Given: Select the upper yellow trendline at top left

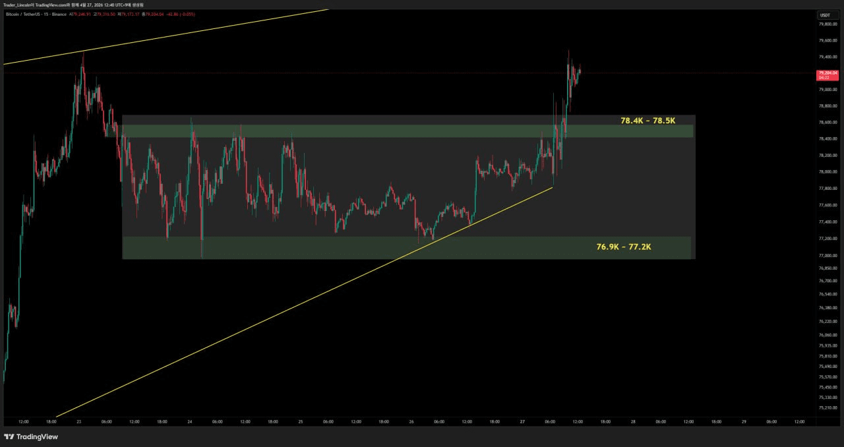Looking at the screenshot, I should pyautogui.click(x=165, y=37).
